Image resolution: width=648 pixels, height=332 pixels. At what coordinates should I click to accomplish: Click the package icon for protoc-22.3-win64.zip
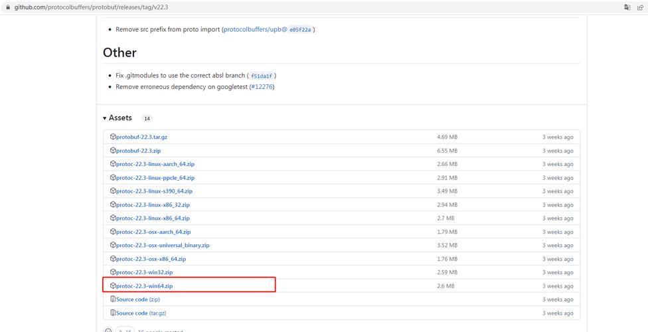coord(113,286)
